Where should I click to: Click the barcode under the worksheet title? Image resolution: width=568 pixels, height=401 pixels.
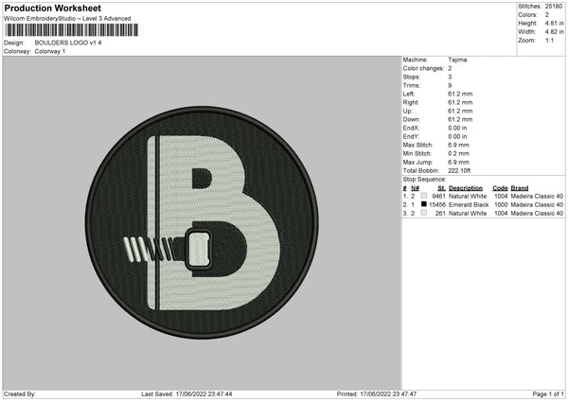point(72,30)
